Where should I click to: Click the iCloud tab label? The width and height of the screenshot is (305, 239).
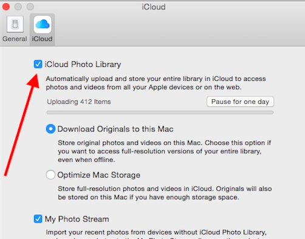click(42, 39)
